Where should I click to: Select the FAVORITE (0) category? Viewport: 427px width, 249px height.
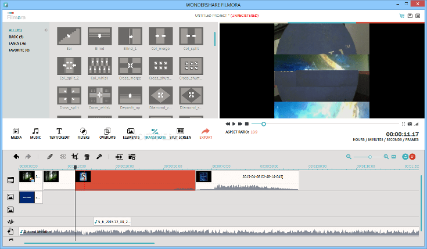[x=19, y=50]
